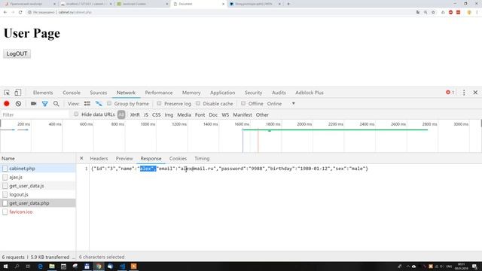Clear the network log
Viewport: 482px width, 271px height.
pos(18,104)
